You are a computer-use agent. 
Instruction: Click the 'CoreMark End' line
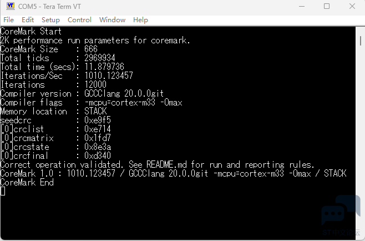click(27, 182)
